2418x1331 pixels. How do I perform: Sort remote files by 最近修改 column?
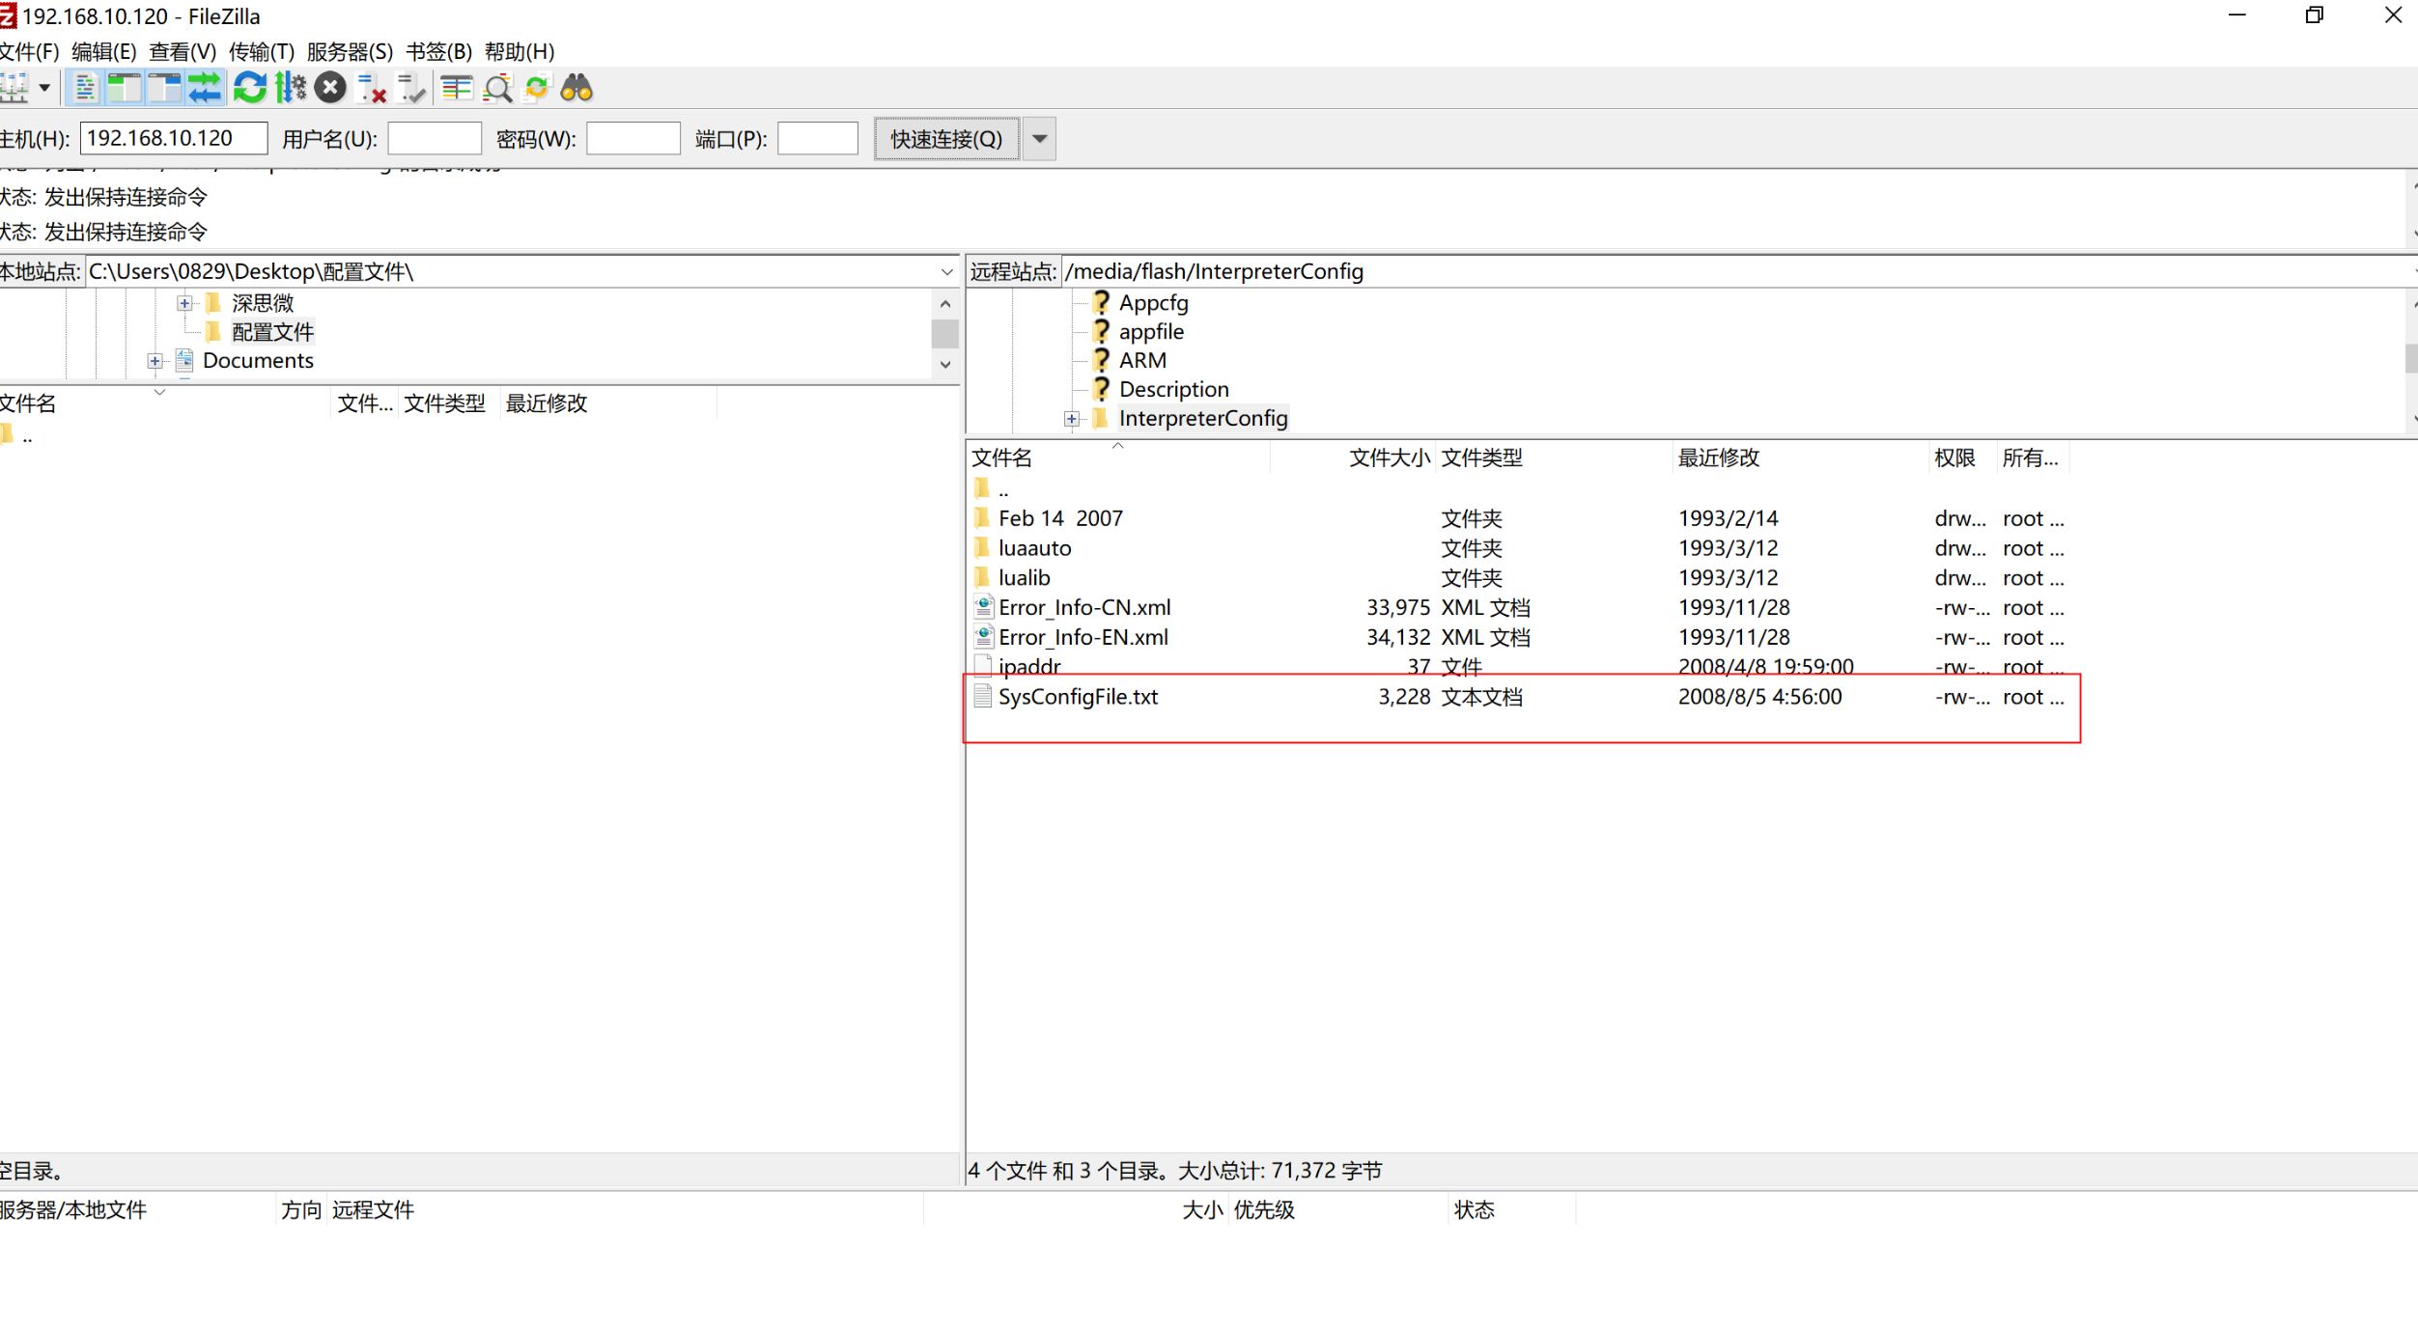1719,458
